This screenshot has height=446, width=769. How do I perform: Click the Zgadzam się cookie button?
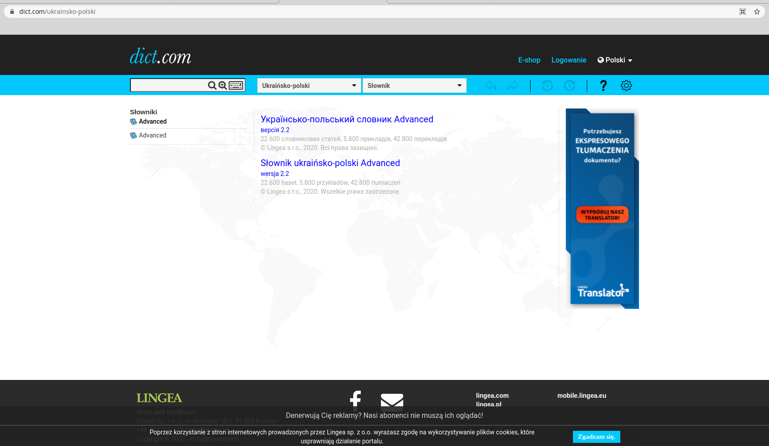[x=597, y=437]
